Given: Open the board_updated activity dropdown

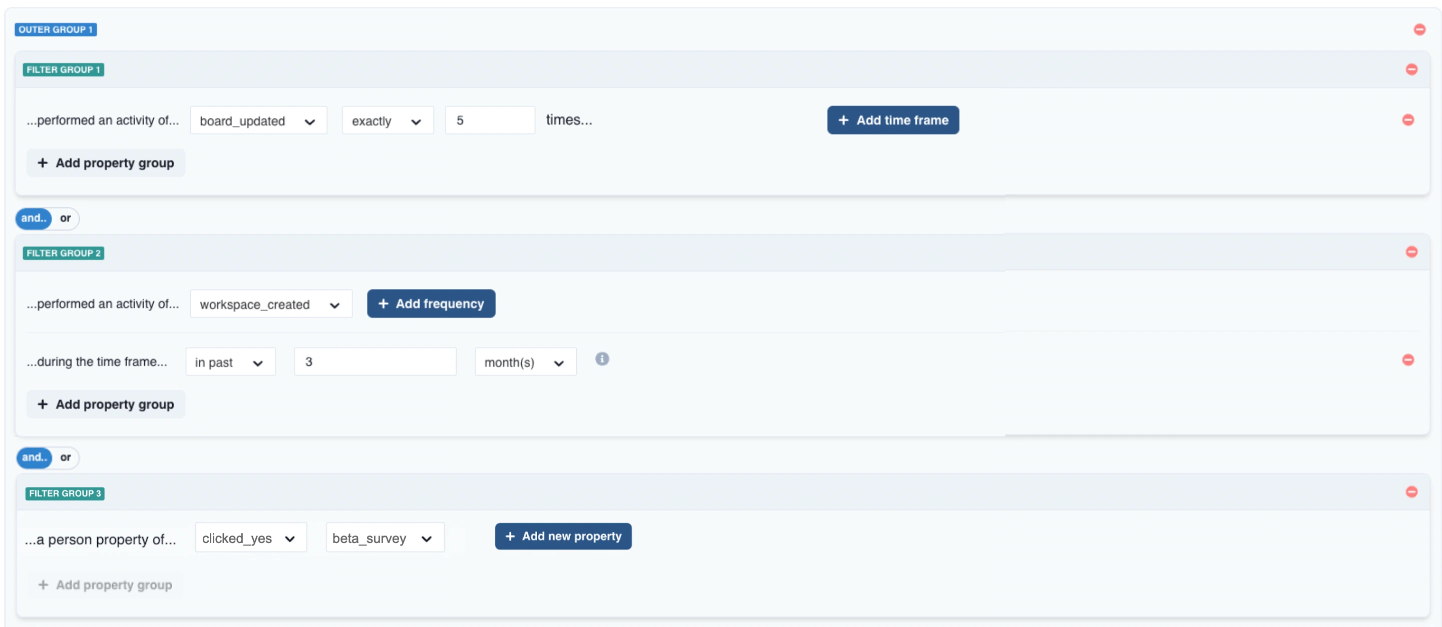Looking at the screenshot, I should click(x=258, y=120).
